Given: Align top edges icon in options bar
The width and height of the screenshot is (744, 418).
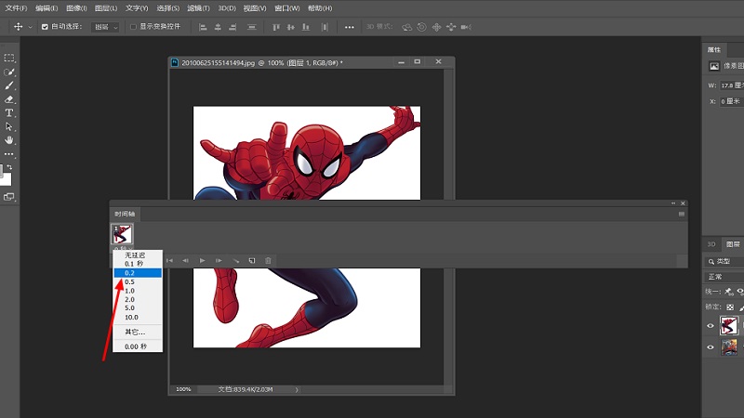Looking at the screenshot, I should [x=276, y=27].
